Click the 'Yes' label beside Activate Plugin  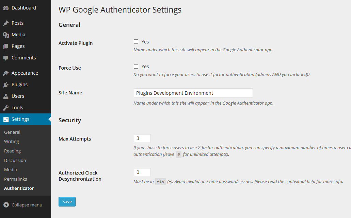tap(145, 42)
